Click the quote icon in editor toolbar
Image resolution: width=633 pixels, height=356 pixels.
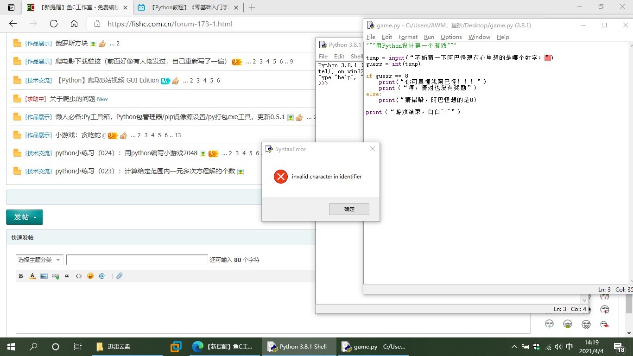click(67, 276)
